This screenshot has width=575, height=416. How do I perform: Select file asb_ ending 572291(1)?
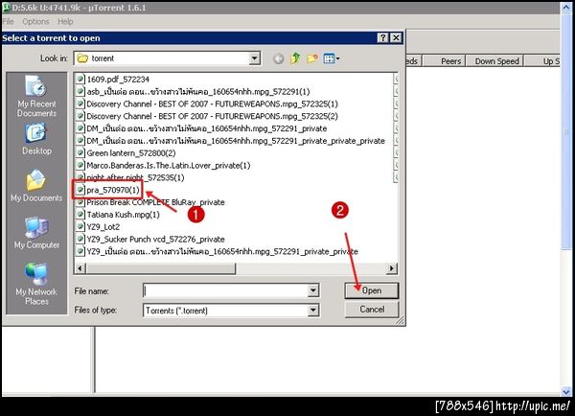[198, 92]
